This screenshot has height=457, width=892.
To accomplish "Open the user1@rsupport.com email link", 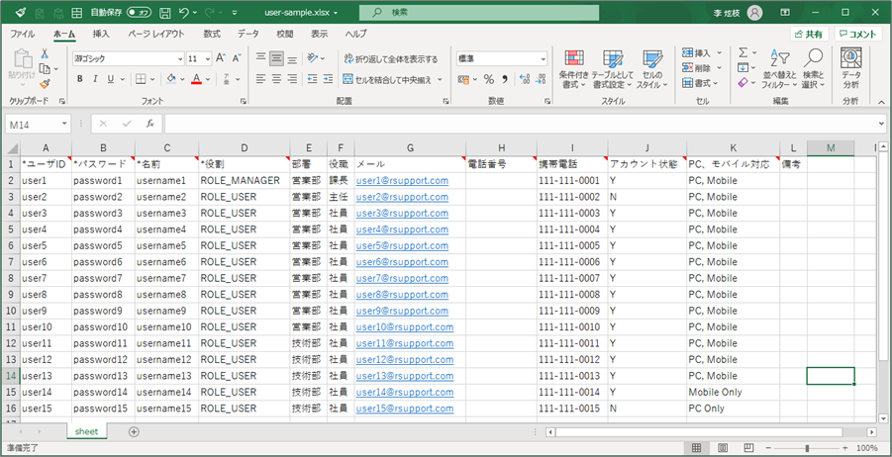I will [402, 181].
